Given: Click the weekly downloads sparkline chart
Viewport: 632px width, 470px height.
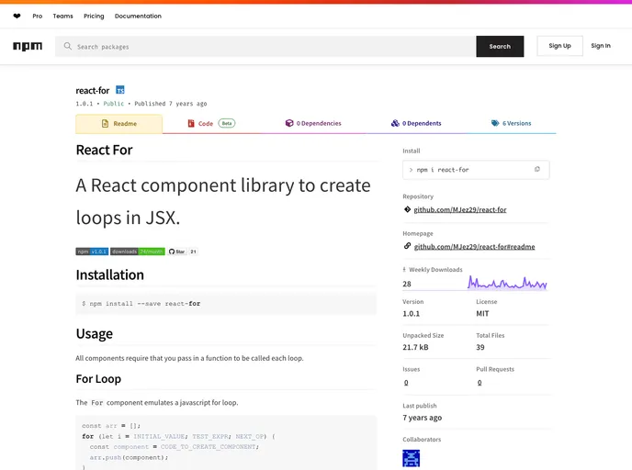Looking at the screenshot, I should click(x=507, y=283).
